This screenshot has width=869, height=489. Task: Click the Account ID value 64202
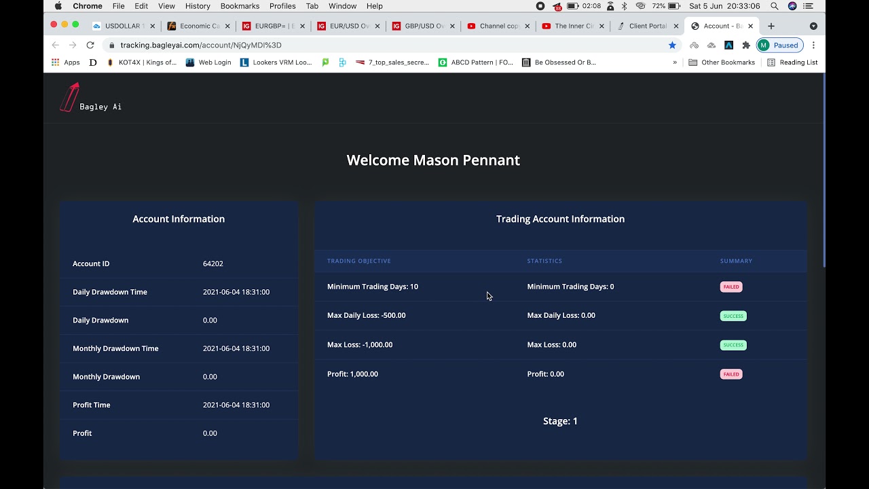pos(212,264)
